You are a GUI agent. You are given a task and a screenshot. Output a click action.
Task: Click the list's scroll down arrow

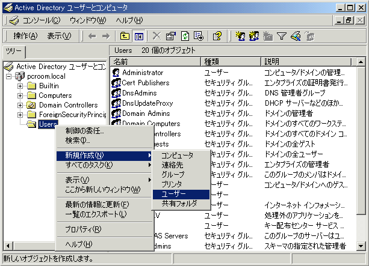[x=361, y=246]
